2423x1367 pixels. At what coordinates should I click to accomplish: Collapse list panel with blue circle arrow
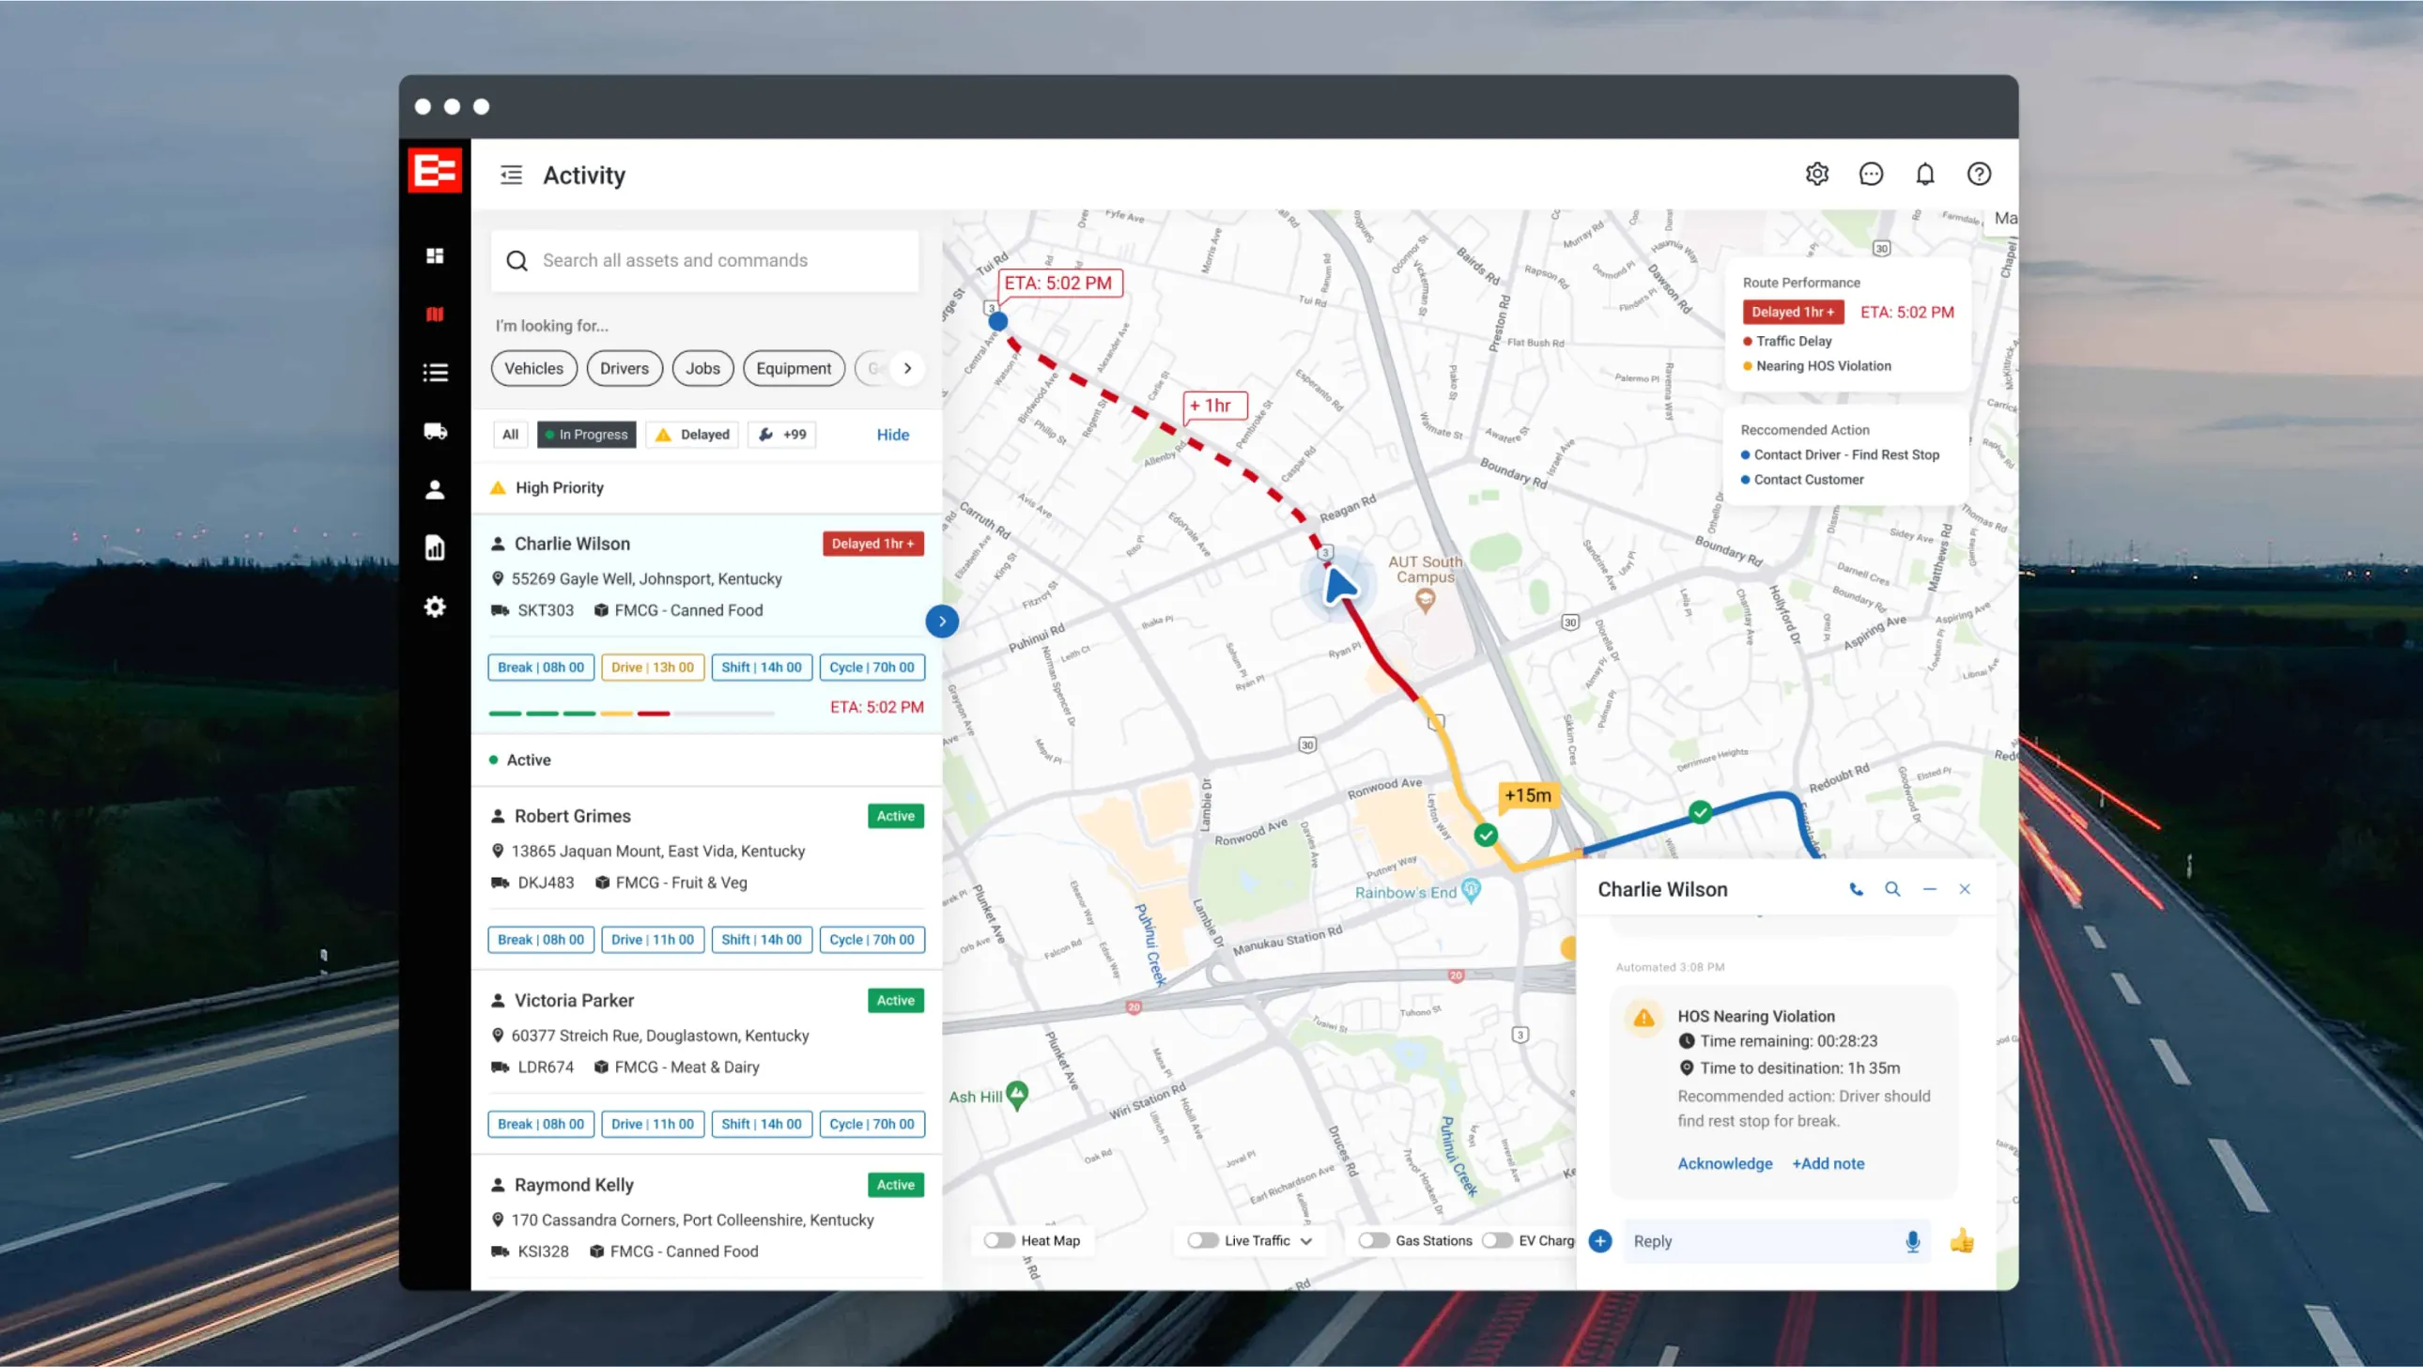(942, 622)
